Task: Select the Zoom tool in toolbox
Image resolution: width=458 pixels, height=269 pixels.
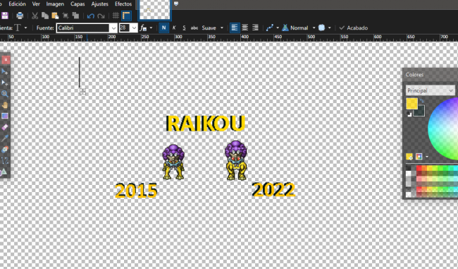Action: click(5, 94)
